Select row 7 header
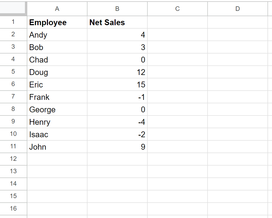 click(13, 97)
